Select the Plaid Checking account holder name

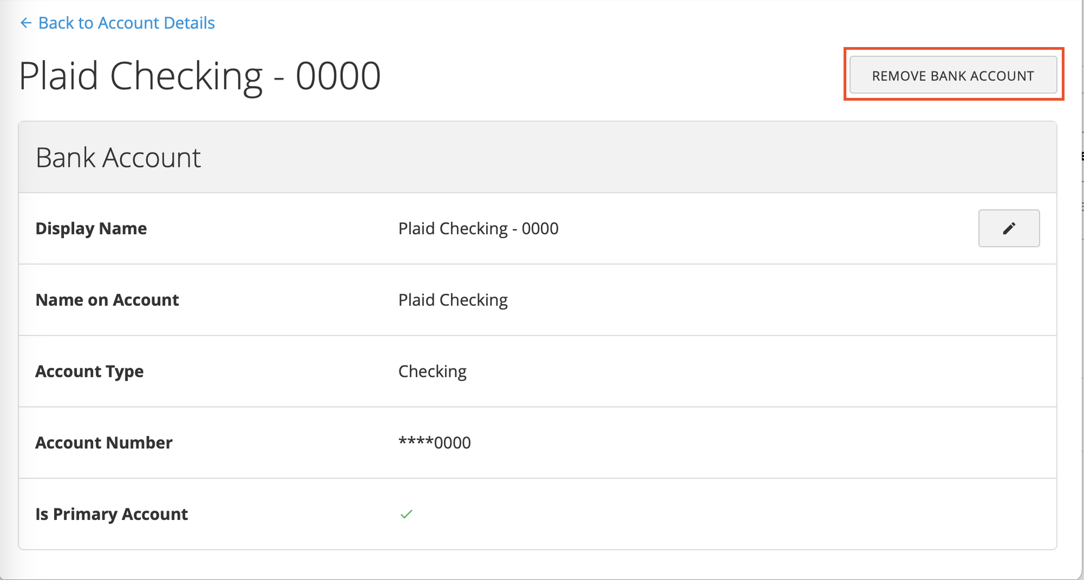tap(453, 300)
